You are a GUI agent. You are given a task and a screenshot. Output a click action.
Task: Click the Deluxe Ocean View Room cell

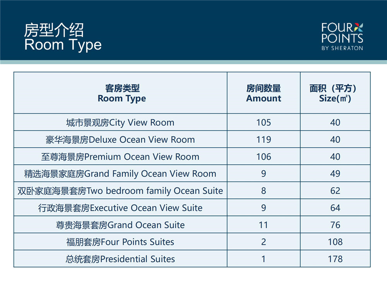[x=120, y=140]
